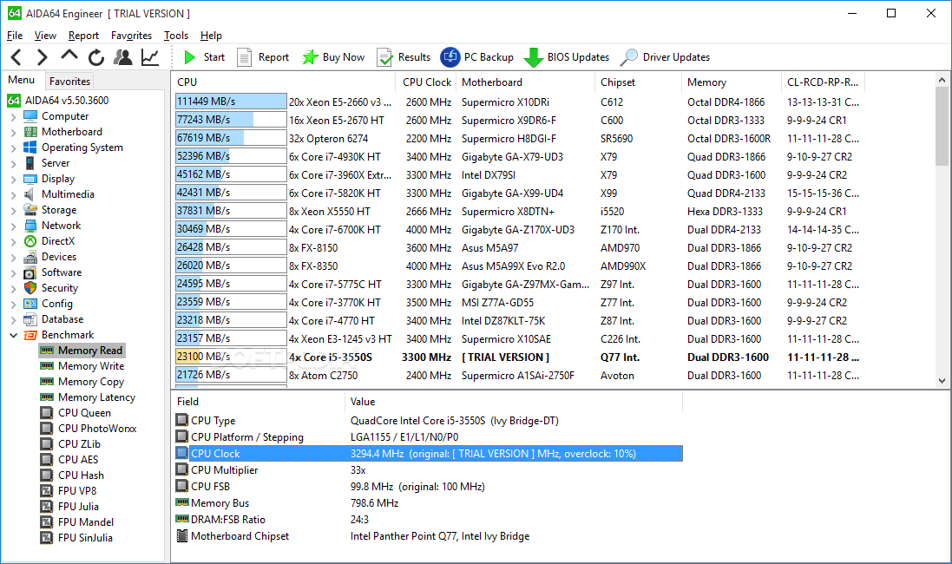
Task: Open the View menu
Action: coord(45,36)
